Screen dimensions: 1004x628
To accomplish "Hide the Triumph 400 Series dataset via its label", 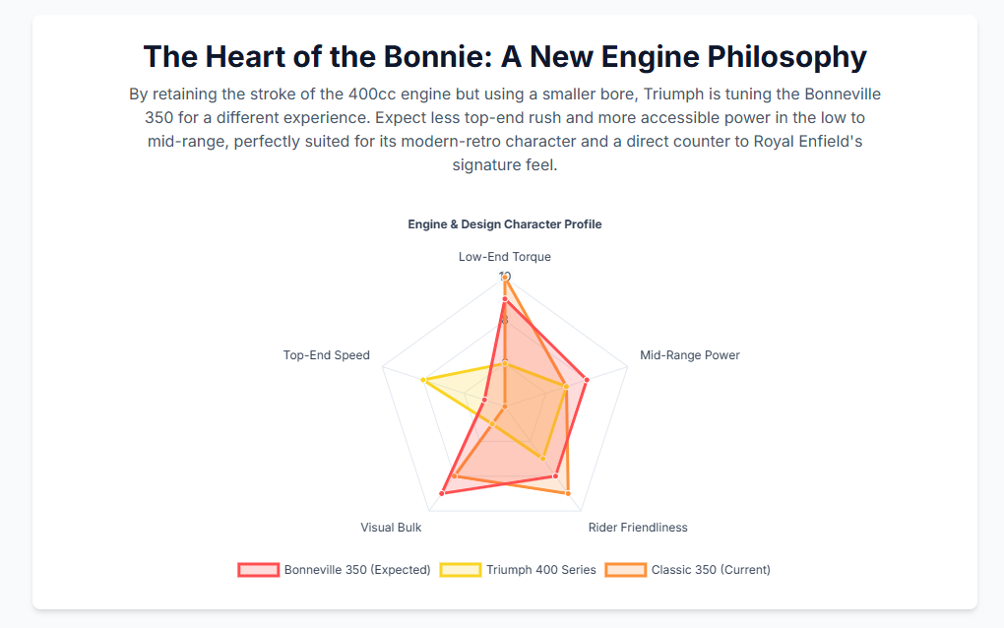I will (540, 570).
